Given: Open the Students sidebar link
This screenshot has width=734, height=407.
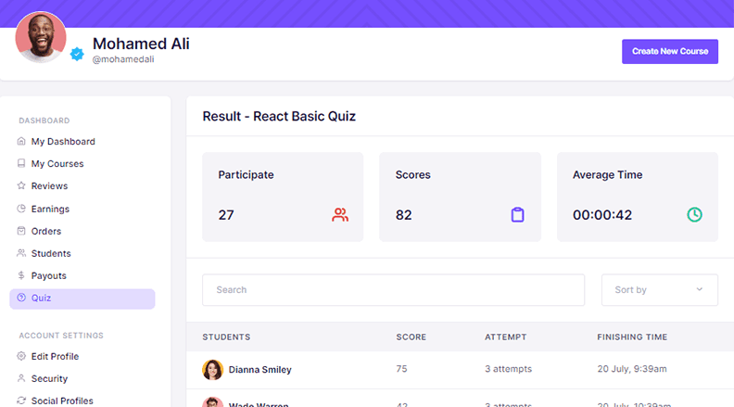Looking at the screenshot, I should (x=51, y=253).
